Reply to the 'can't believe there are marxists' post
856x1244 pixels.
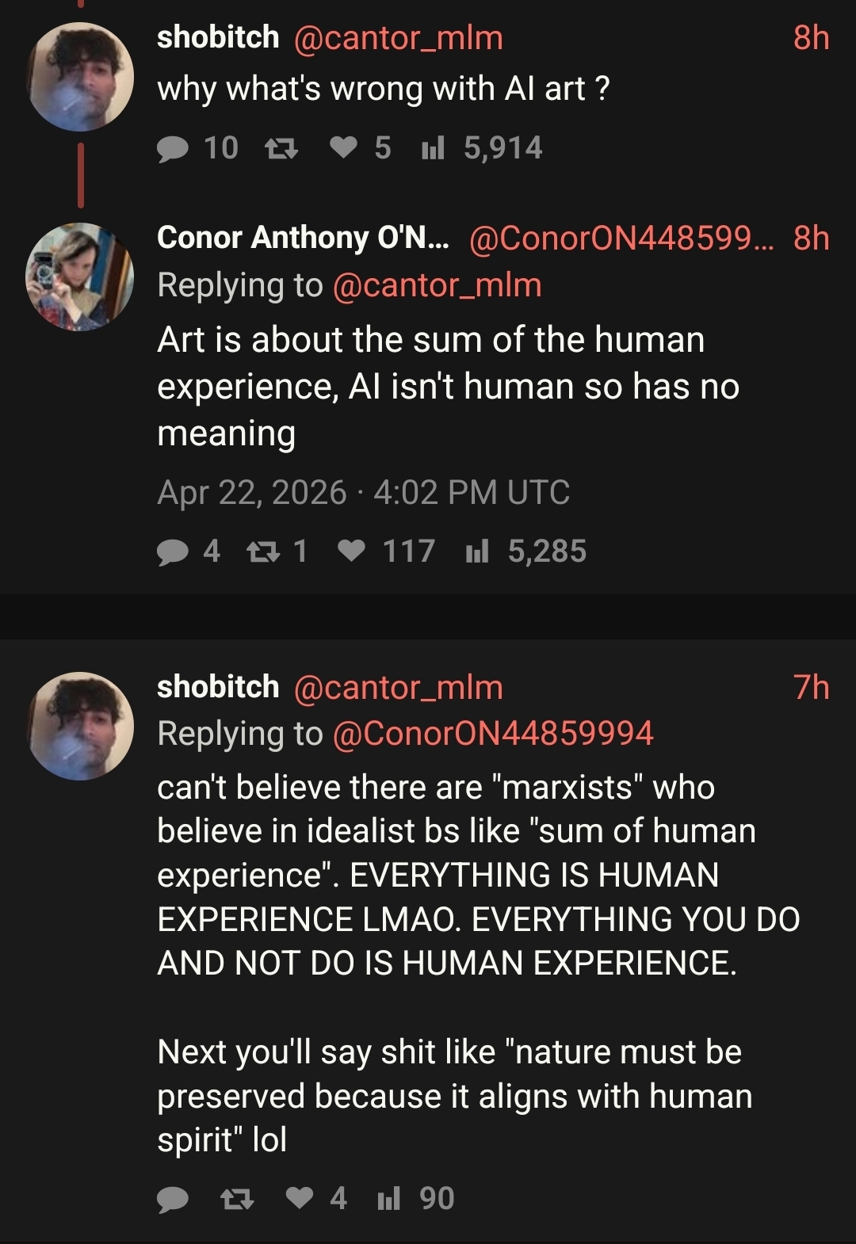[173, 1199]
